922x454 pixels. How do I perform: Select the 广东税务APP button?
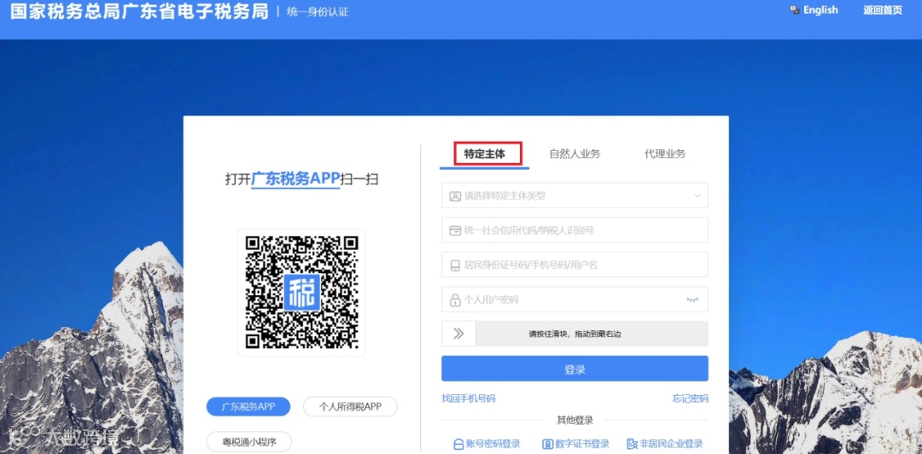[x=248, y=406]
